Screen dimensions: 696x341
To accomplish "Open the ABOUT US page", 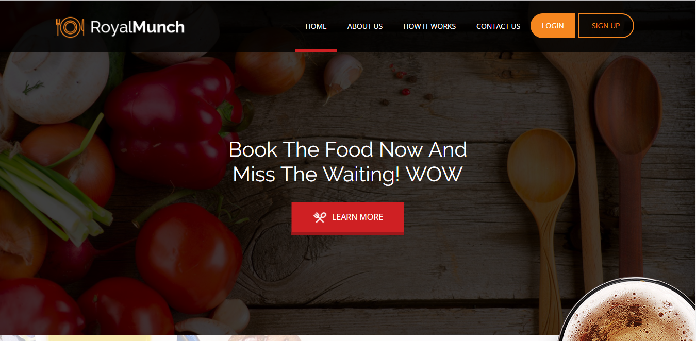I will (x=365, y=26).
